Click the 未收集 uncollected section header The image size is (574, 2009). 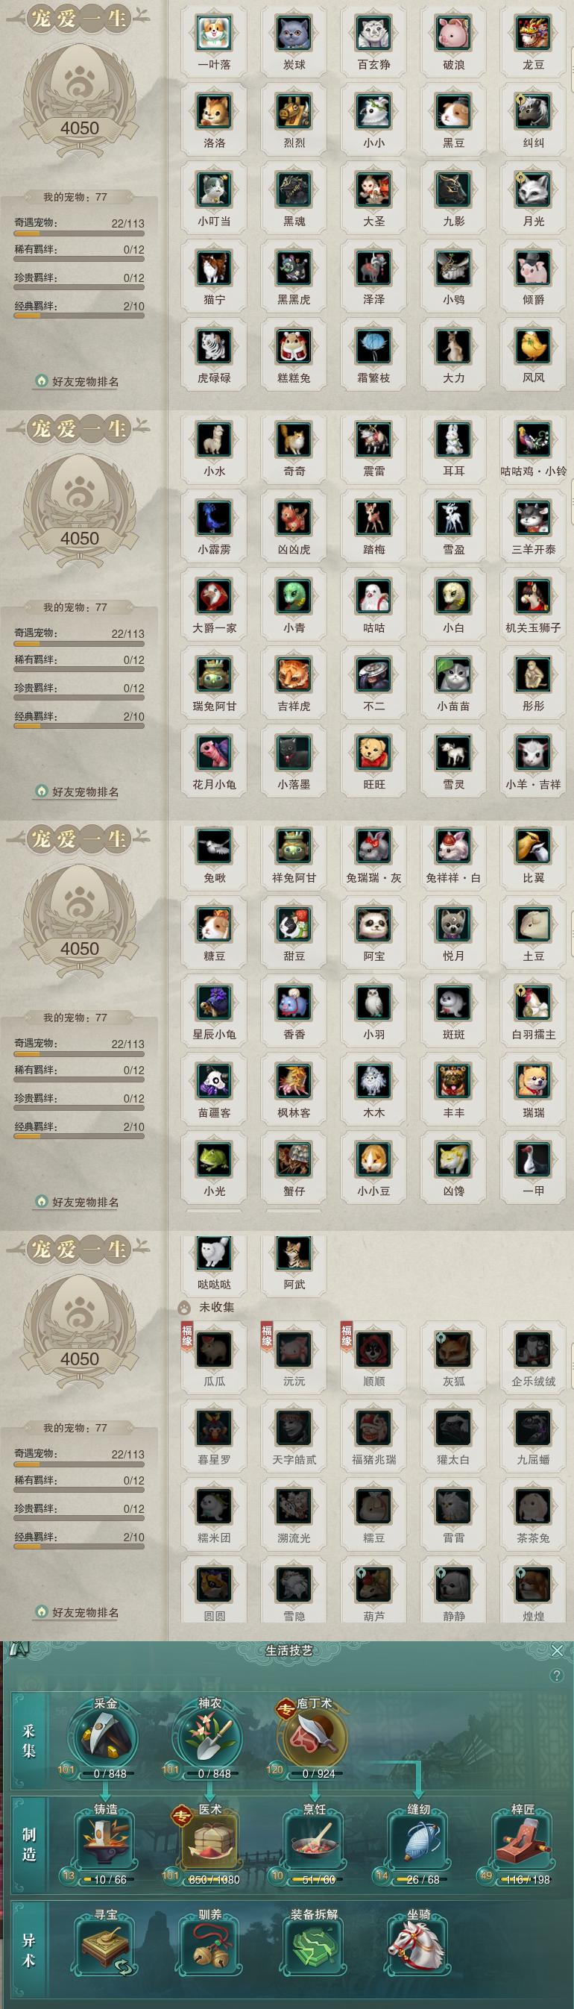coord(215,1307)
